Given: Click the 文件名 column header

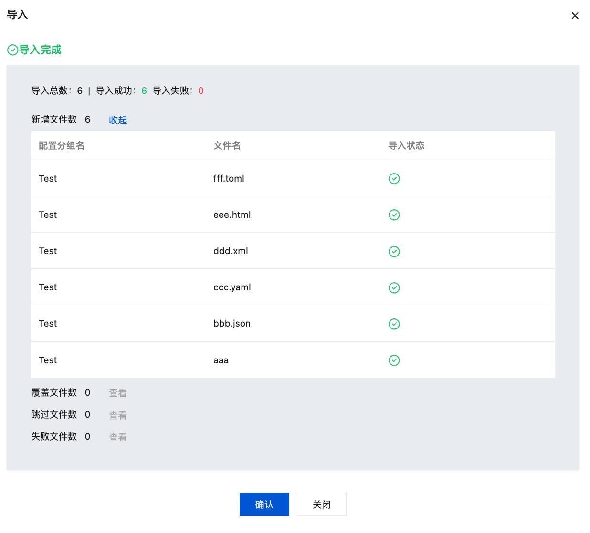Looking at the screenshot, I should point(227,146).
